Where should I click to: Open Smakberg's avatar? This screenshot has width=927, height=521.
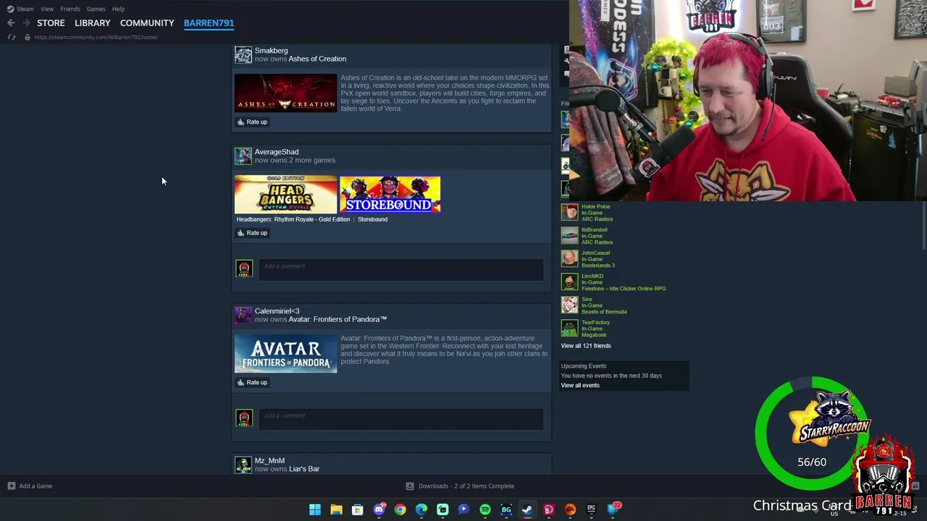pyautogui.click(x=243, y=54)
